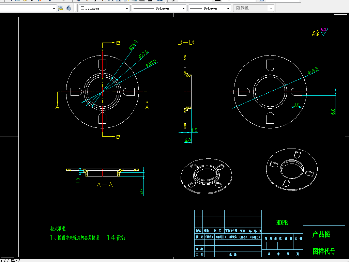Select the left A section marker

point(57,107)
